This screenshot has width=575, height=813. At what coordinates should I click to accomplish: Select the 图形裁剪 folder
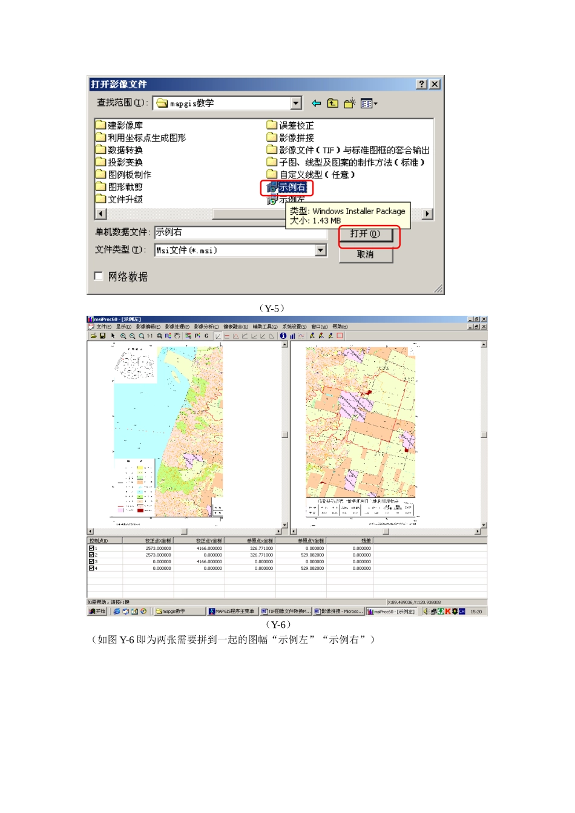[119, 187]
